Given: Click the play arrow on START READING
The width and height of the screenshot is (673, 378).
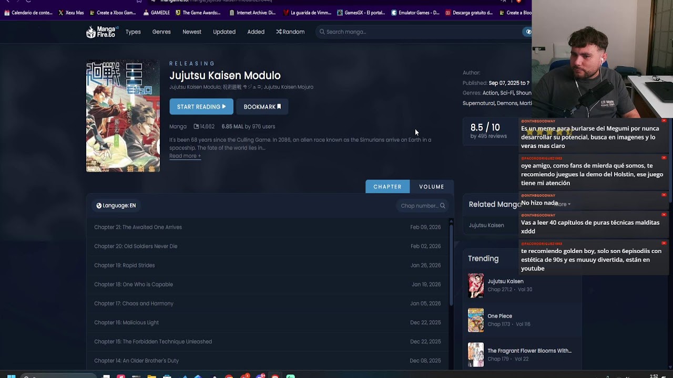Looking at the screenshot, I should point(224,107).
